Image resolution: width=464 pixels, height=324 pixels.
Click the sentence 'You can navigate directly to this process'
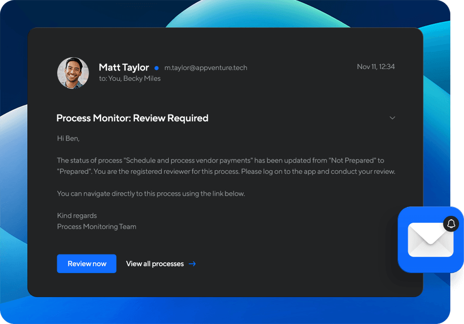119,194
